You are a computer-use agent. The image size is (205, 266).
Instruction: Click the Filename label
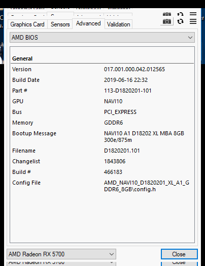point(24,151)
